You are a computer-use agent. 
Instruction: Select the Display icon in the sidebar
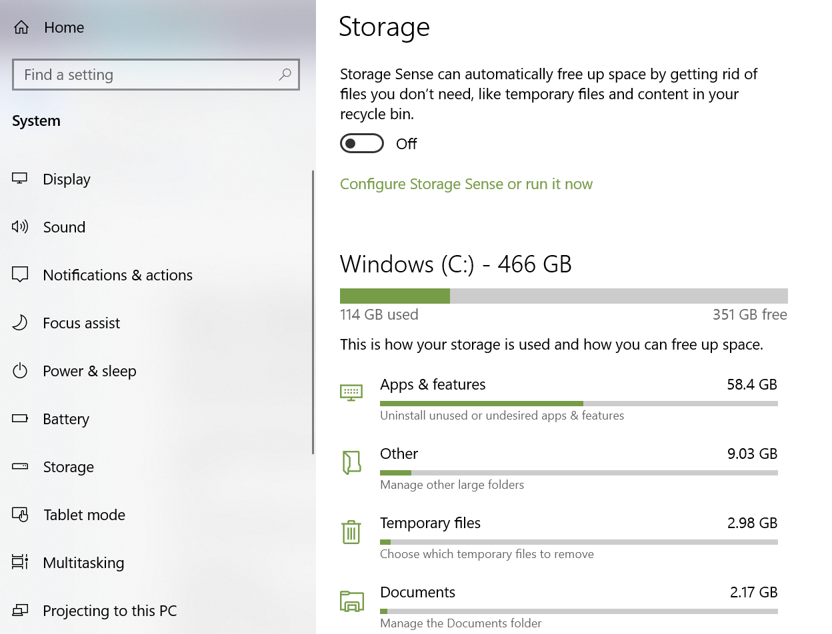pos(19,178)
